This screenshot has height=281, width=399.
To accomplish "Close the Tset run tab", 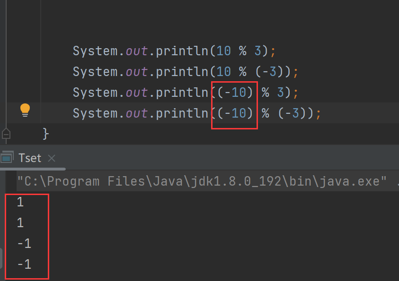I will coord(52,158).
